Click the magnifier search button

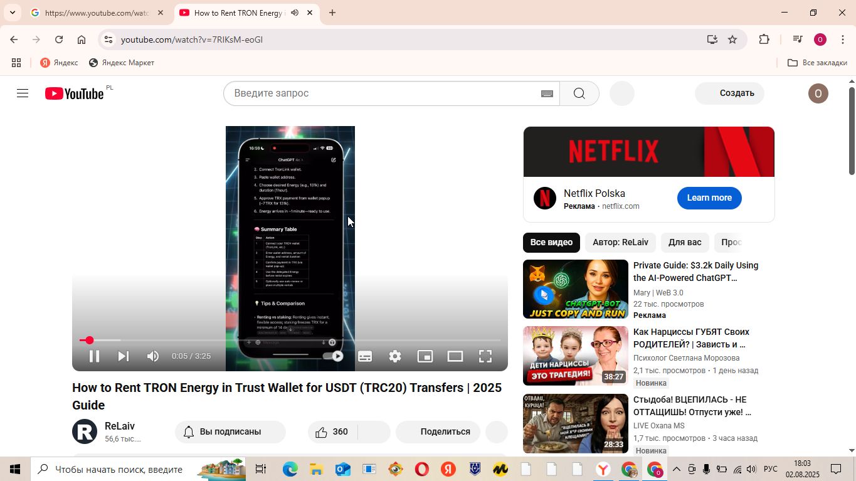(x=579, y=93)
